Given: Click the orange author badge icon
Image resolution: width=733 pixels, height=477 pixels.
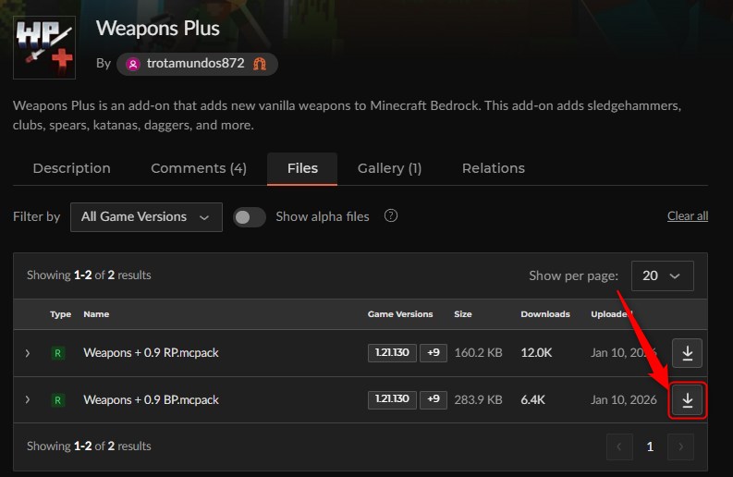Looking at the screenshot, I should tap(260, 64).
